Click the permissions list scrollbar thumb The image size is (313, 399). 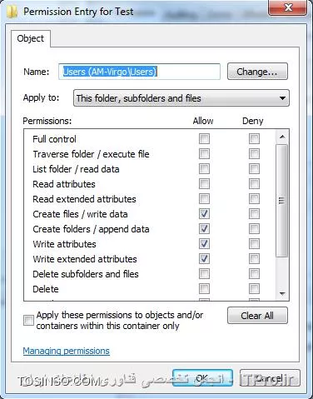coord(282,200)
